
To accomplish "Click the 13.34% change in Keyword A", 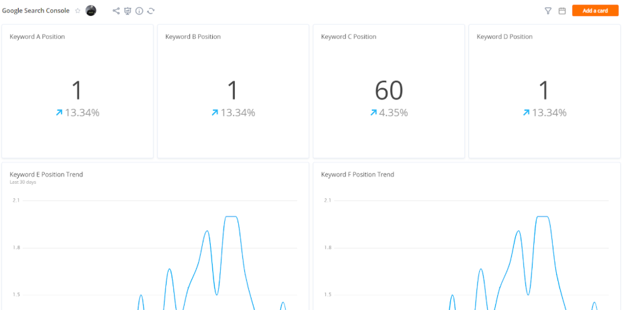I will (x=82, y=113).
